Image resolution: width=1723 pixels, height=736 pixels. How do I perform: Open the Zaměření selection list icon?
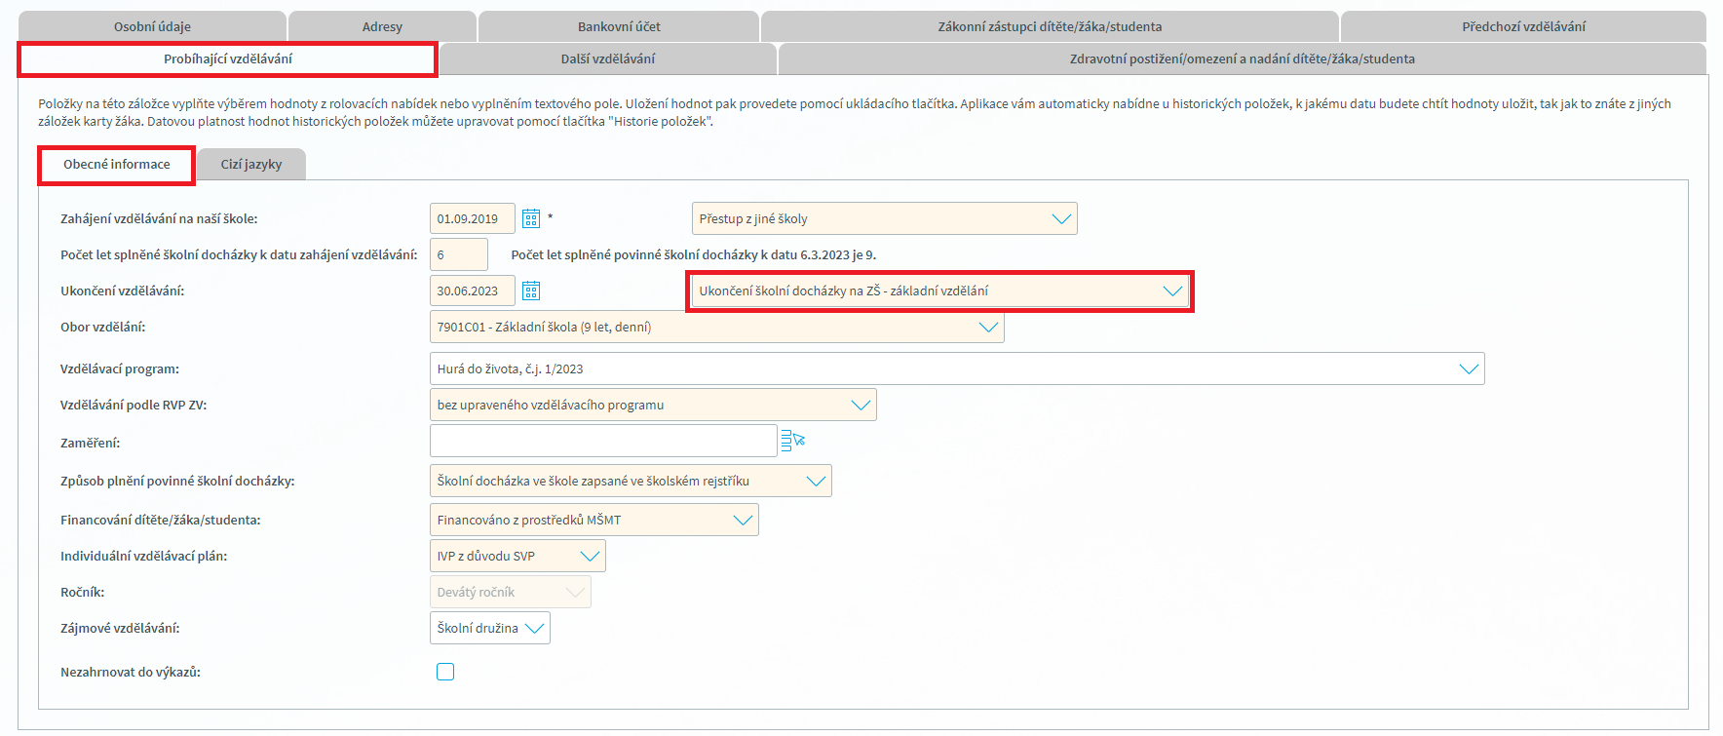point(792,441)
